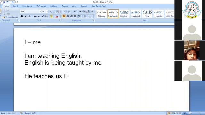Open the Home tab
Viewport: 205px width, 115px height.
pyautogui.click(x=6, y=6)
